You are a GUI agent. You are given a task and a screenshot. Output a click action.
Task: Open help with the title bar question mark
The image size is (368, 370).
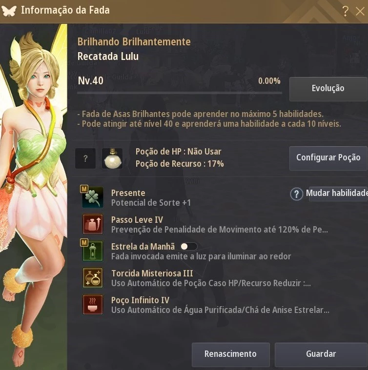(346, 11)
